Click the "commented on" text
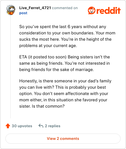Image resolution: width=126 pixels, height=149 pixels. click(x=65, y=8)
